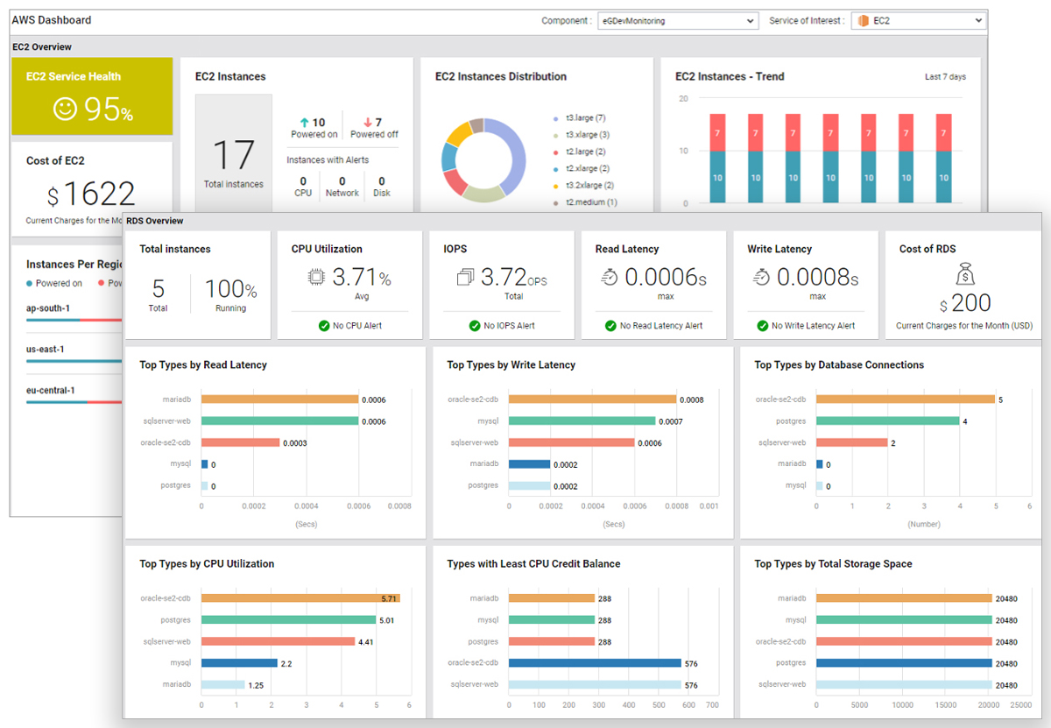Viewport: 1051px width, 728px height.
Task: Click the green up arrow for Powered on
Action: pyautogui.click(x=304, y=123)
